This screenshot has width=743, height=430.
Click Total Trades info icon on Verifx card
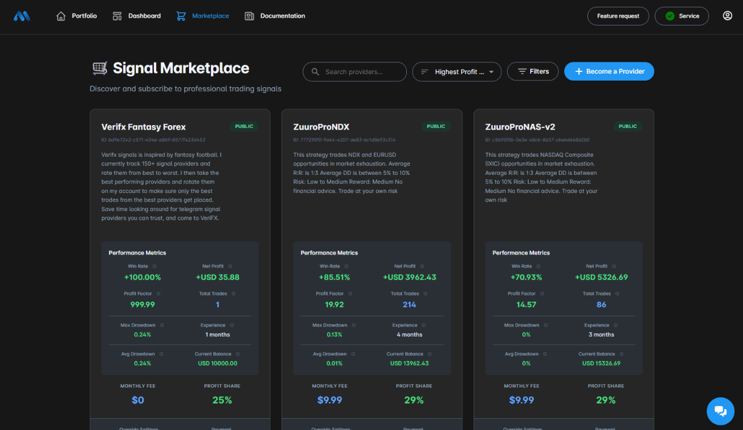pos(234,294)
